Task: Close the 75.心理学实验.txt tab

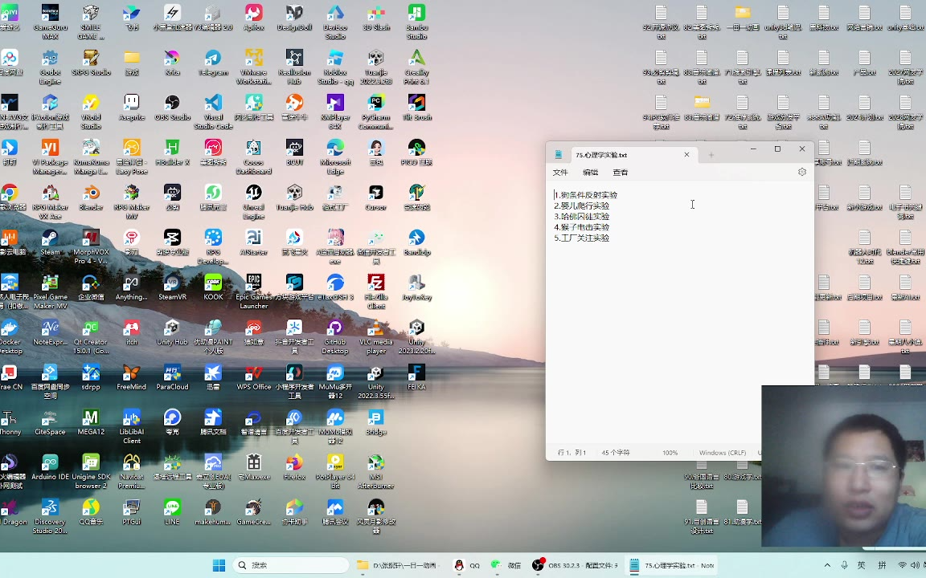Action: pos(686,154)
